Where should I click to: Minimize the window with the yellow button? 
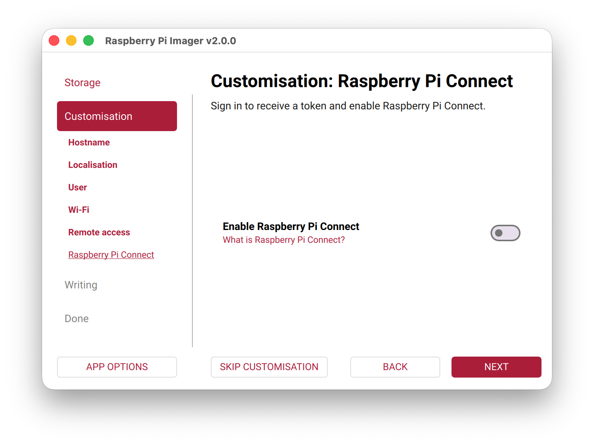(x=71, y=40)
